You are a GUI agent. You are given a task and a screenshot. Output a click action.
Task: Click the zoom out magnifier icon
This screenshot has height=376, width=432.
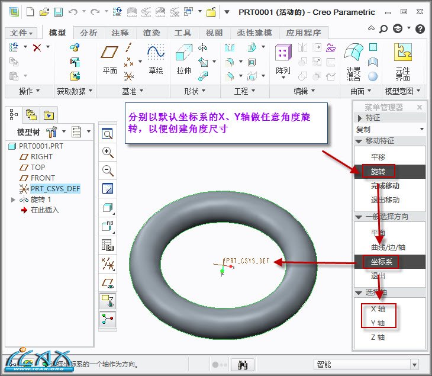click(108, 171)
